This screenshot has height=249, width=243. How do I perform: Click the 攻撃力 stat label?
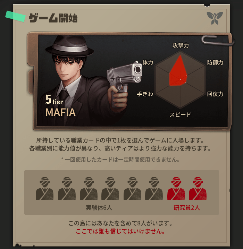tap(181, 45)
